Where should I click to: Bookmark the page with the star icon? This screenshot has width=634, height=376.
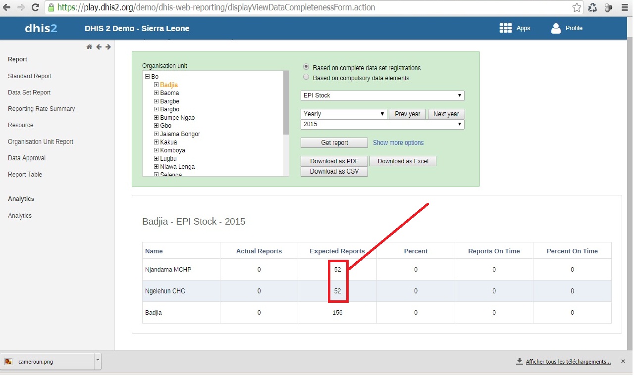(x=577, y=7)
